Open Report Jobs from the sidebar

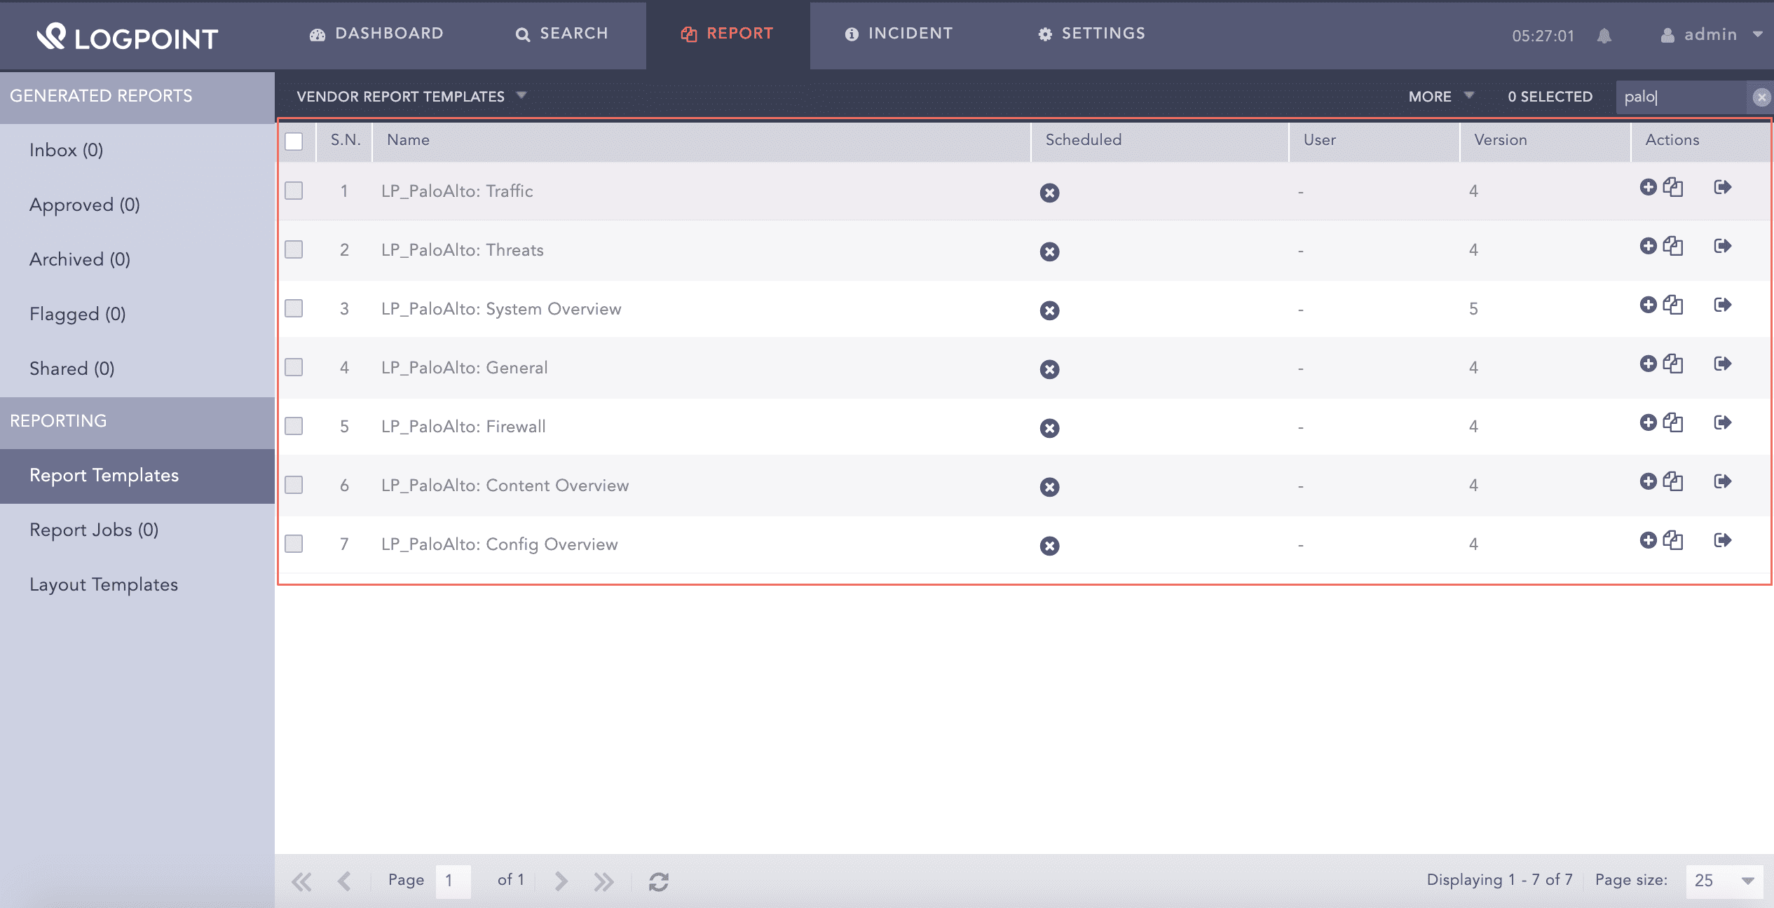click(94, 530)
